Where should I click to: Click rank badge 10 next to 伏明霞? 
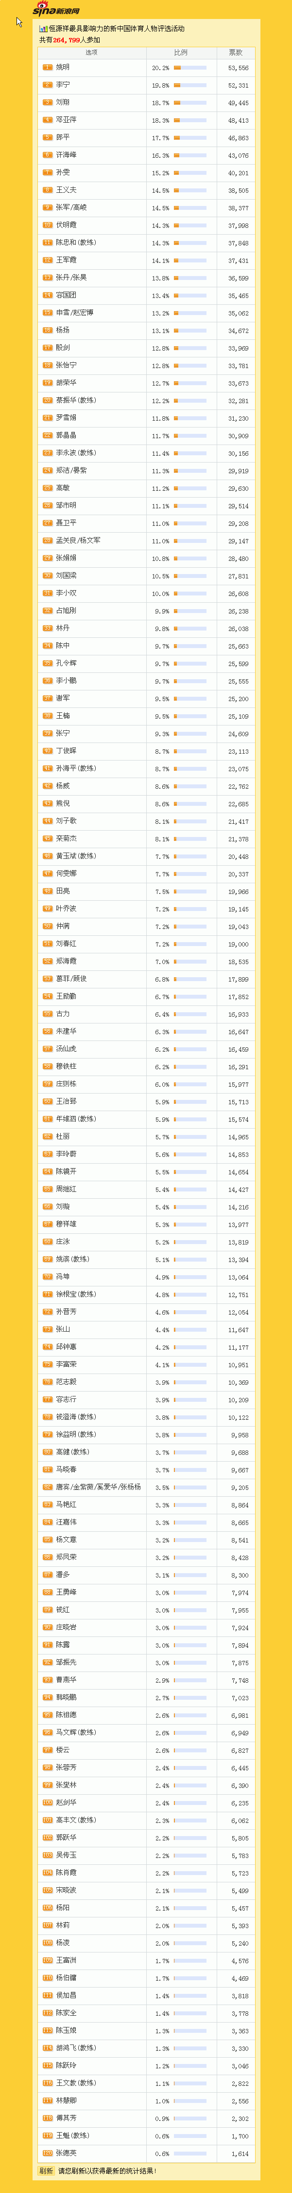[48, 225]
